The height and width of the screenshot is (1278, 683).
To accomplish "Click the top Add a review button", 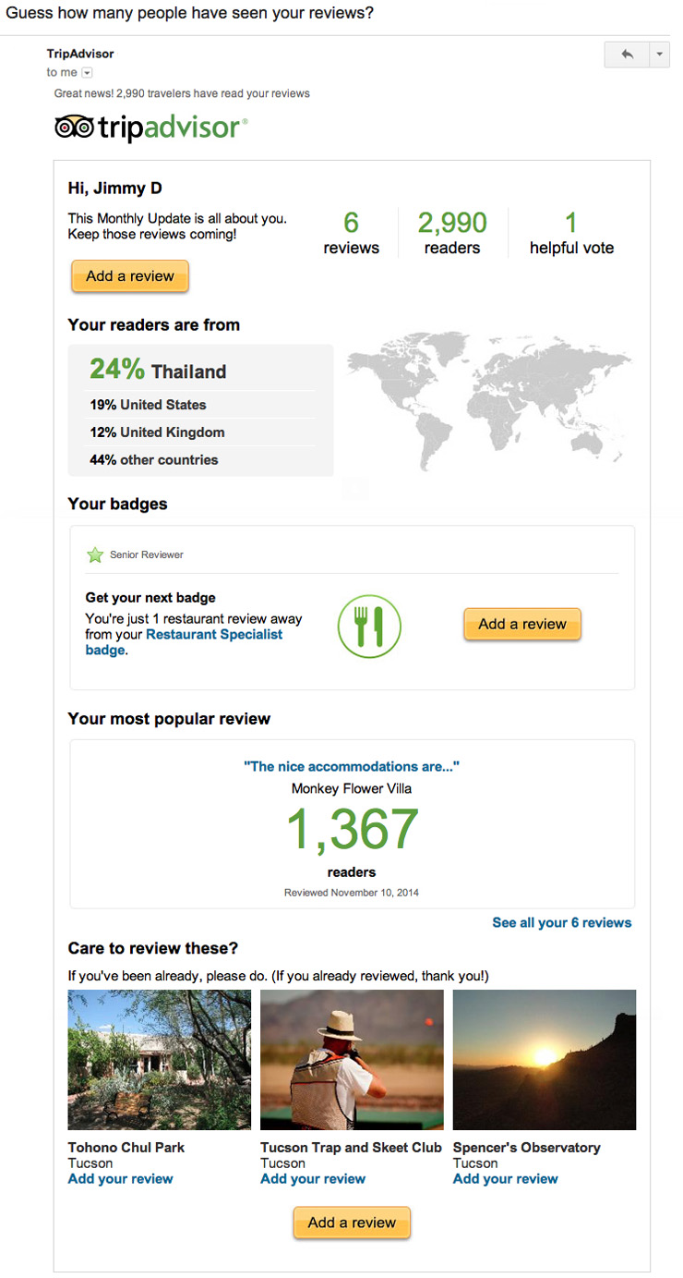I will 130,276.
